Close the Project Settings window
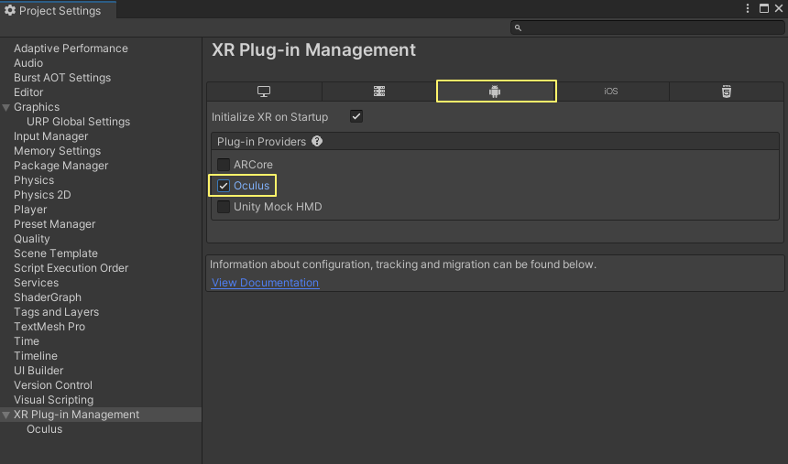 (x=779, y=8)
